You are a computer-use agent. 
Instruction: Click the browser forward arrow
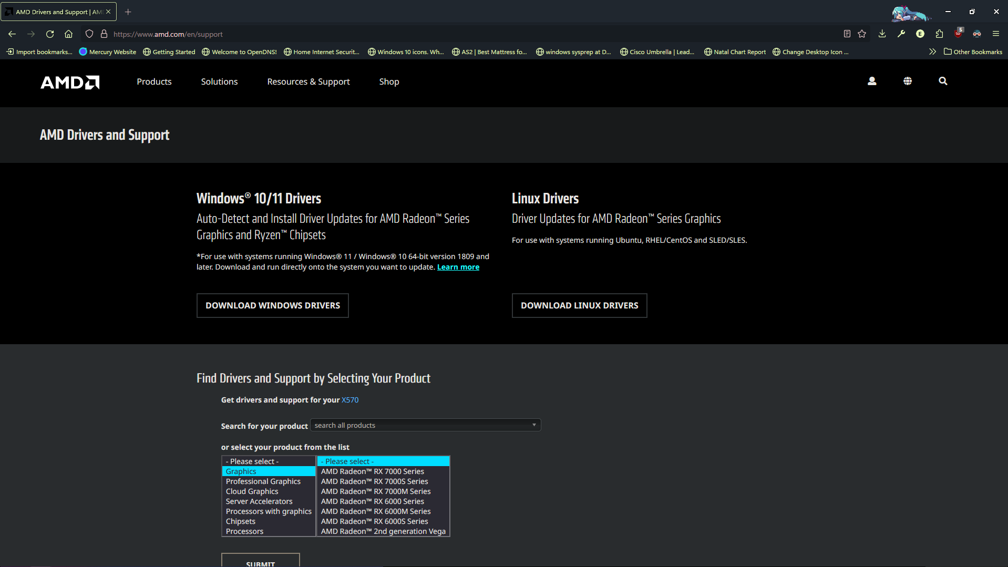(31, 34)
